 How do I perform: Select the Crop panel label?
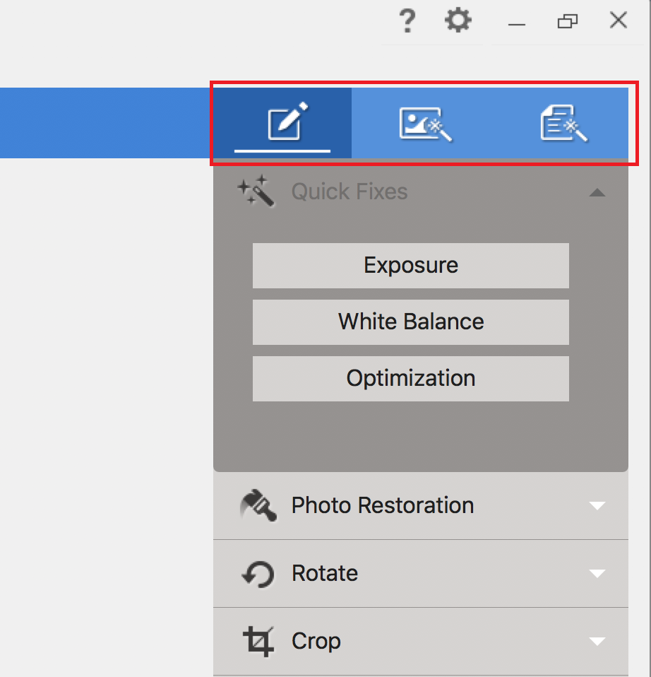pos(316,642)
